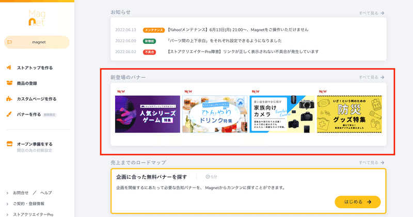
Task: Open the magnet store selector pill
Action: pos(37,42)
